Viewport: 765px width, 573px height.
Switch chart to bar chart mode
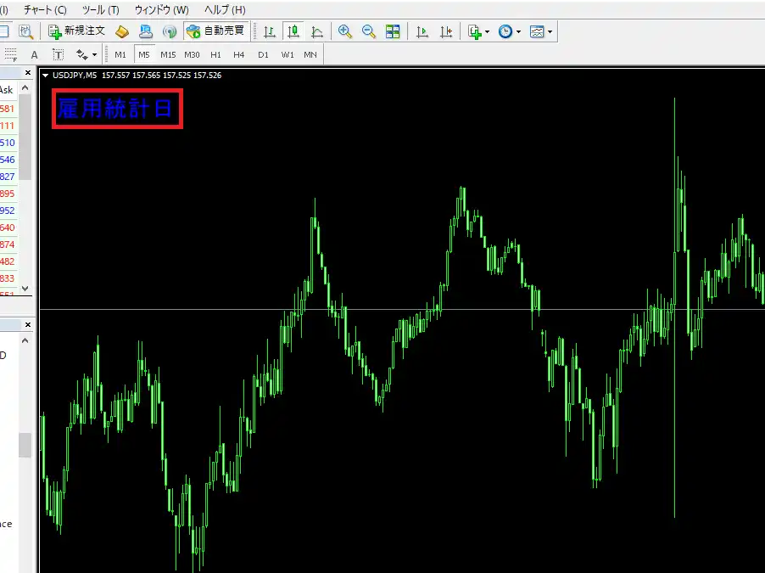tap(270, 31)
